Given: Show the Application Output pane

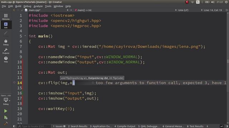Looking at the screenshot, I should pyautogui.click(x=101, y=127).
